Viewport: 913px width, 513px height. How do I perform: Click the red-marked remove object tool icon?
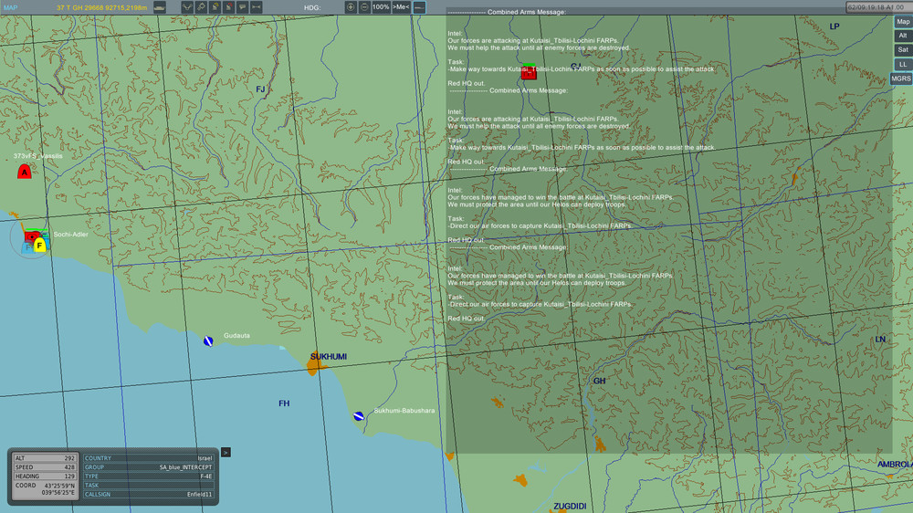(x=229, y=7)
